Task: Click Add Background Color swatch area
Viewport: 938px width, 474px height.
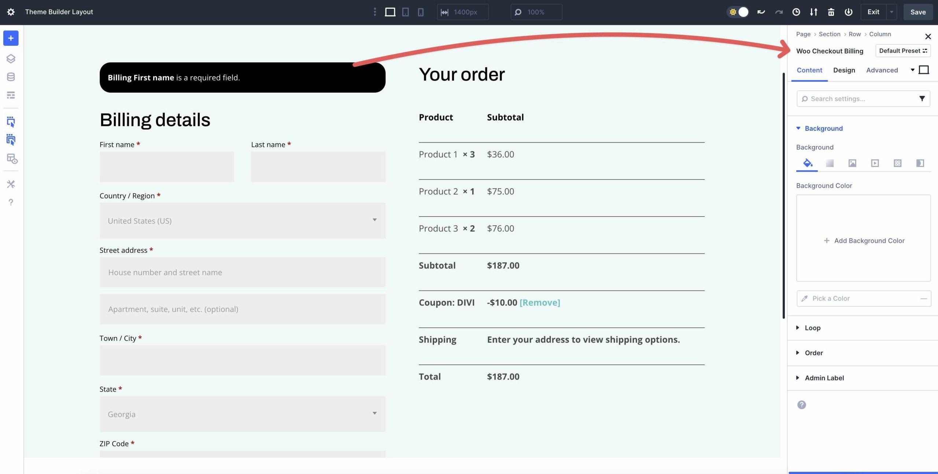Action: (x=864, y=240)
